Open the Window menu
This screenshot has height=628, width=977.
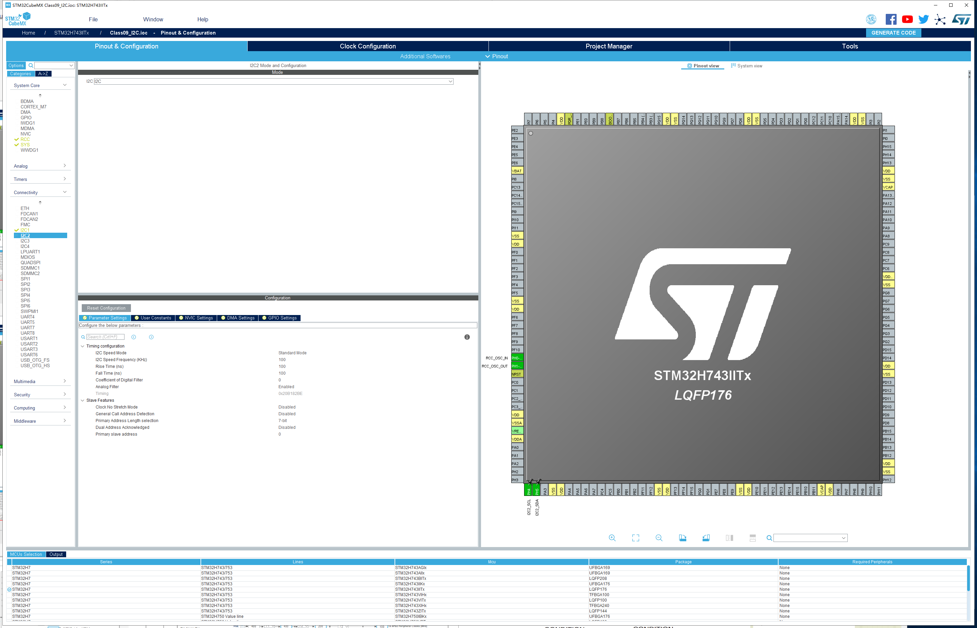[153, 19]
